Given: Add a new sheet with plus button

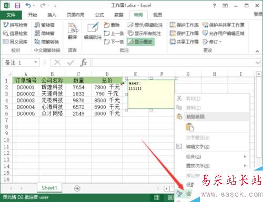Looking at the screenshot, I should tap(77, 188).
